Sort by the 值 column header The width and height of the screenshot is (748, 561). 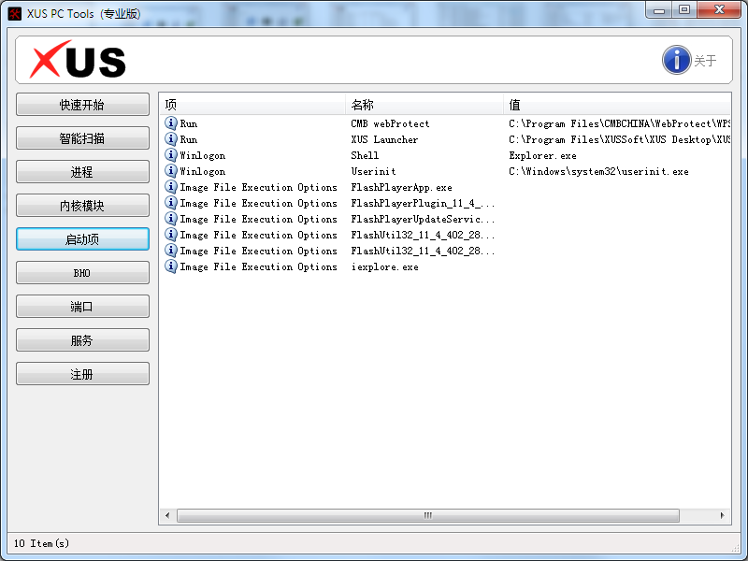tap(617, 105)
